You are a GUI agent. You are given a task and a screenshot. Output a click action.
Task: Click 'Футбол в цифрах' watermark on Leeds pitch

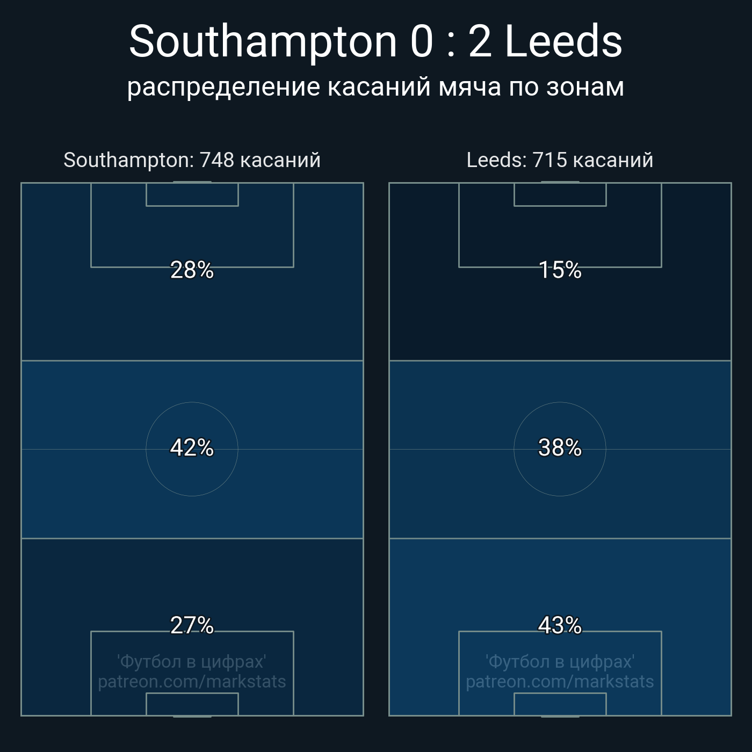tap(560, 662)
